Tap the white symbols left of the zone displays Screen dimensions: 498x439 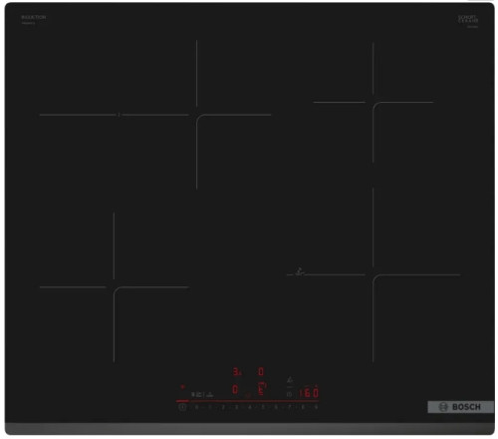coord(202,395)
